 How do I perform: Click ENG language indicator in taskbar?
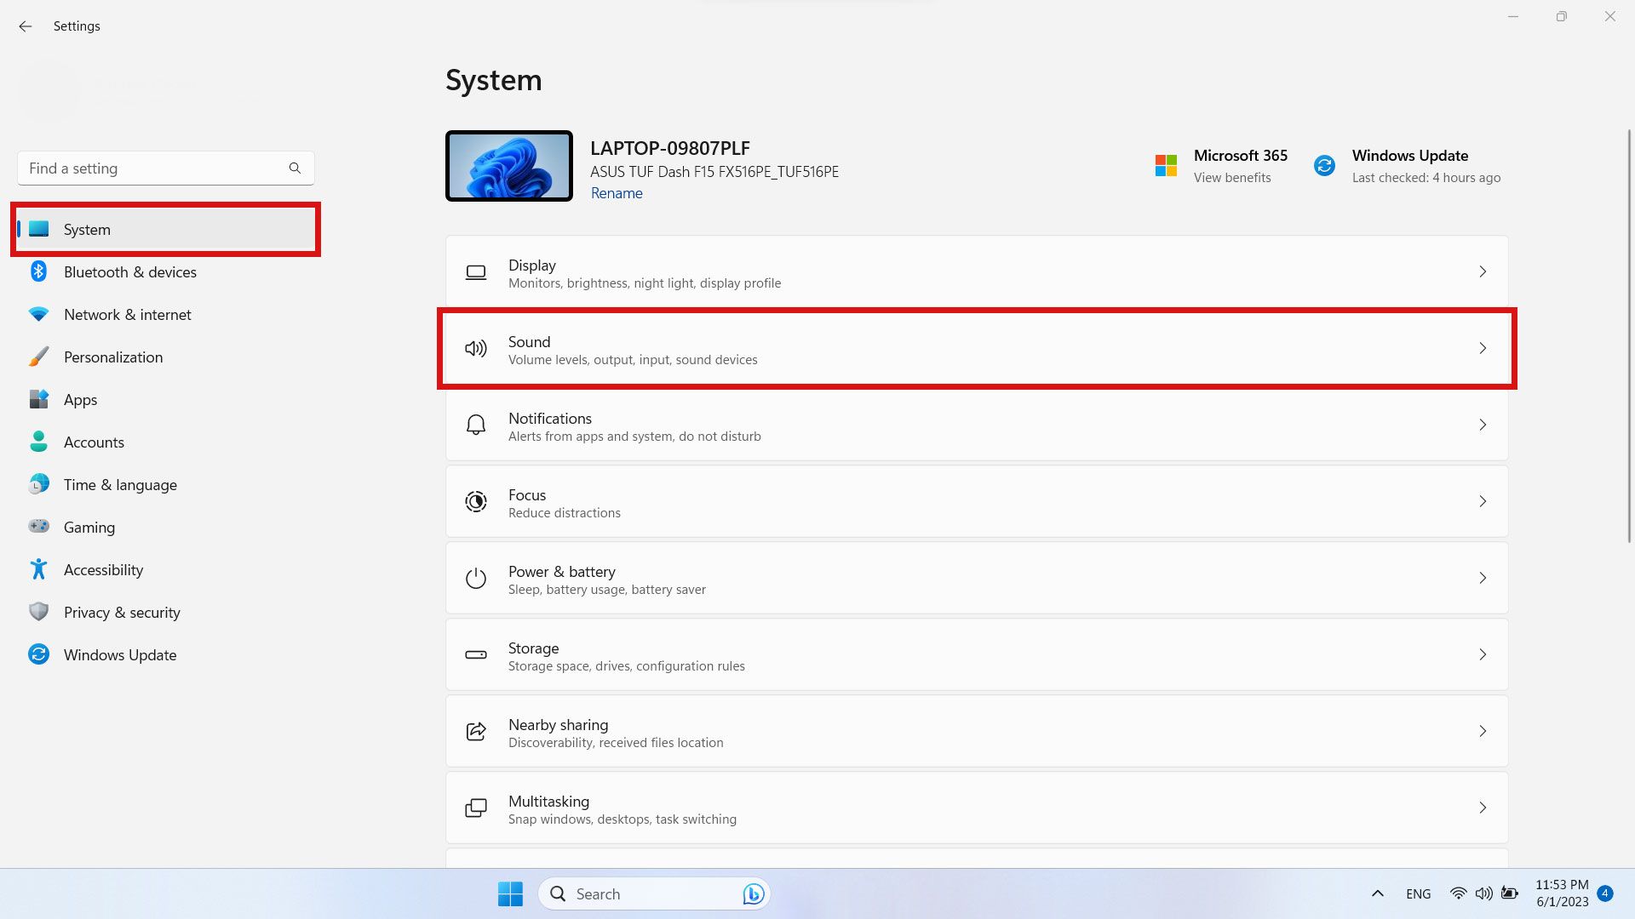(x=1419, y=893)
